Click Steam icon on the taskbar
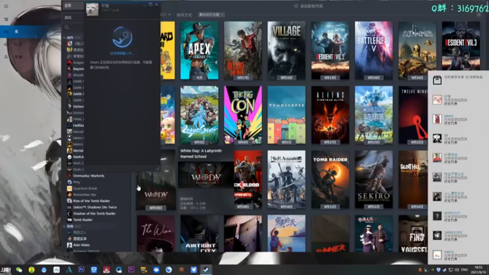This screenshot has height=275, width=489. [x=206, y=269]
